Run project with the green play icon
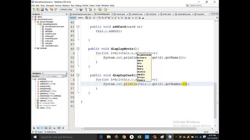 pyautogui.click(x=95, y=9)
